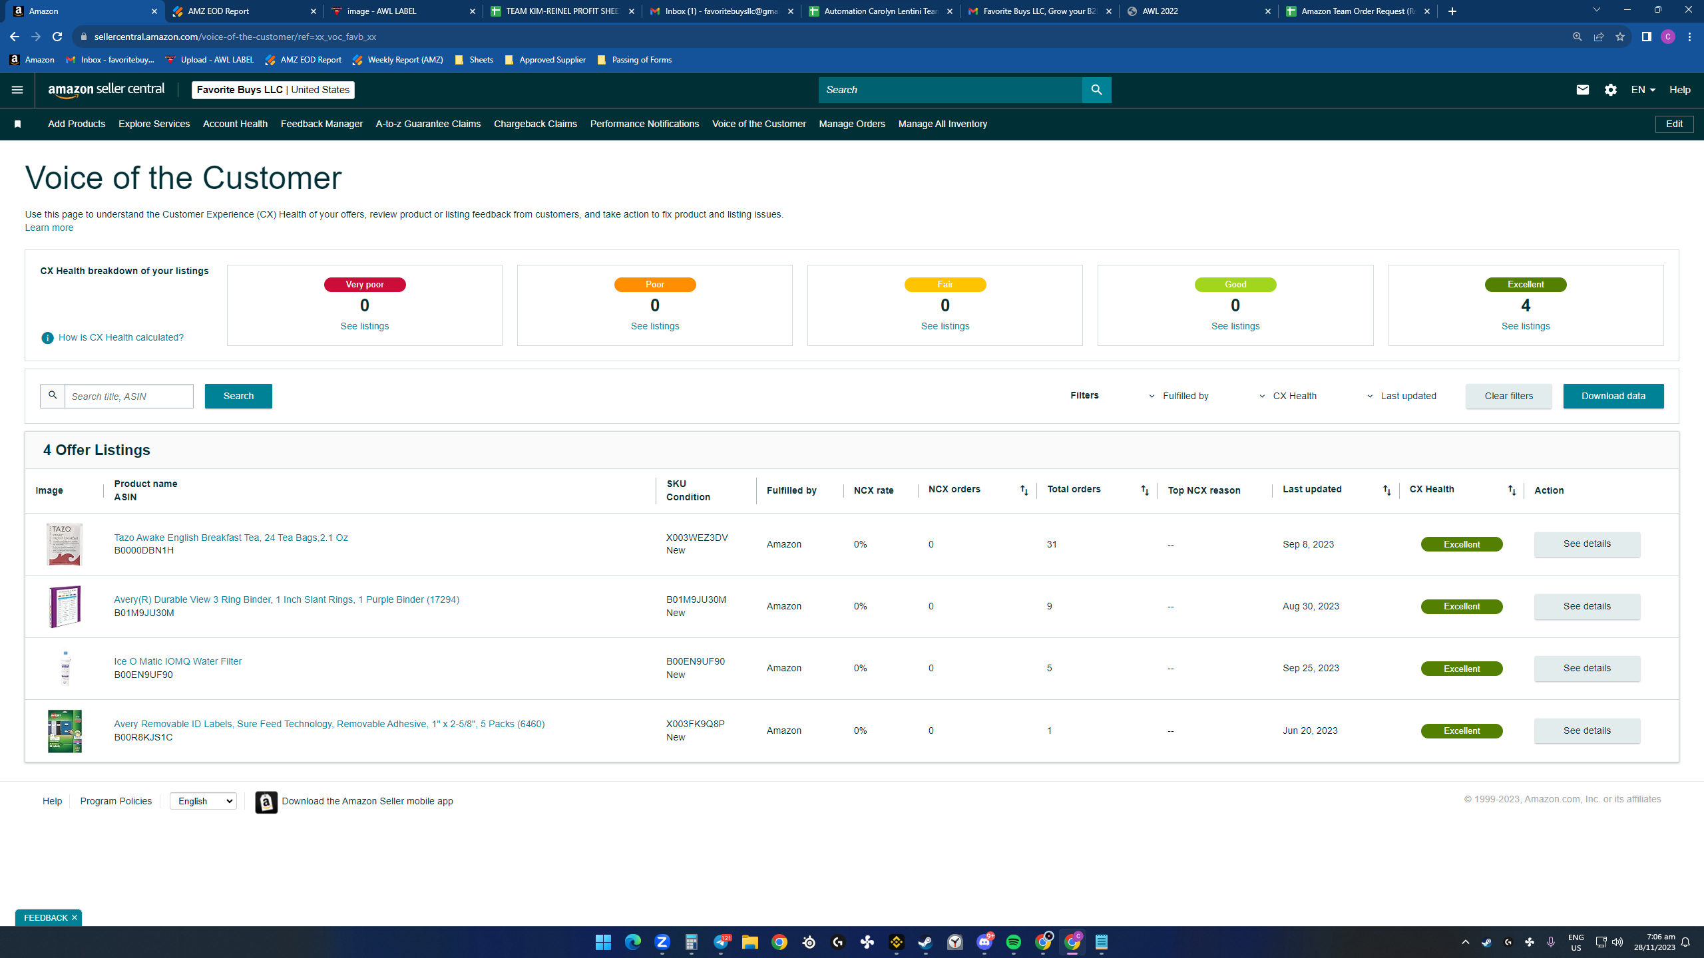Open the settings gear icon
1704x958 pixels.
pyautogui.click(x=1610, y=90)
